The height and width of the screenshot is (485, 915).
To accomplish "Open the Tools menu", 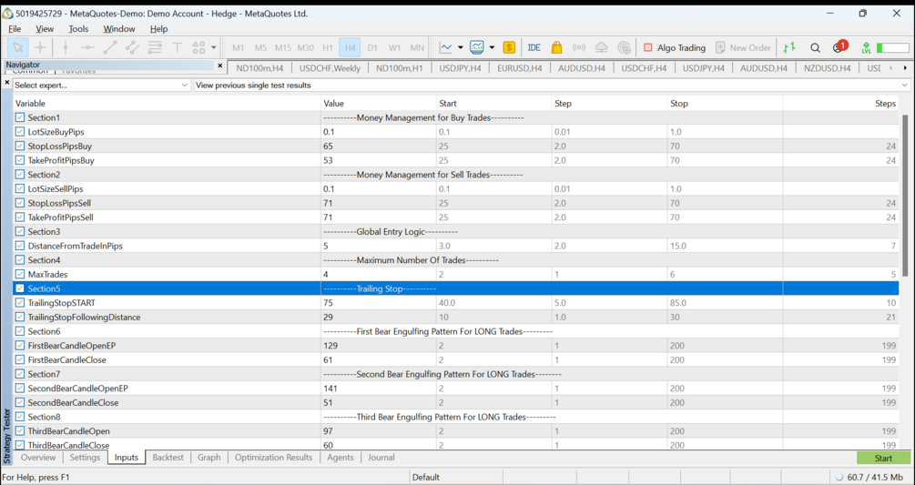I will pyautogui.click(x=78, y=28).
